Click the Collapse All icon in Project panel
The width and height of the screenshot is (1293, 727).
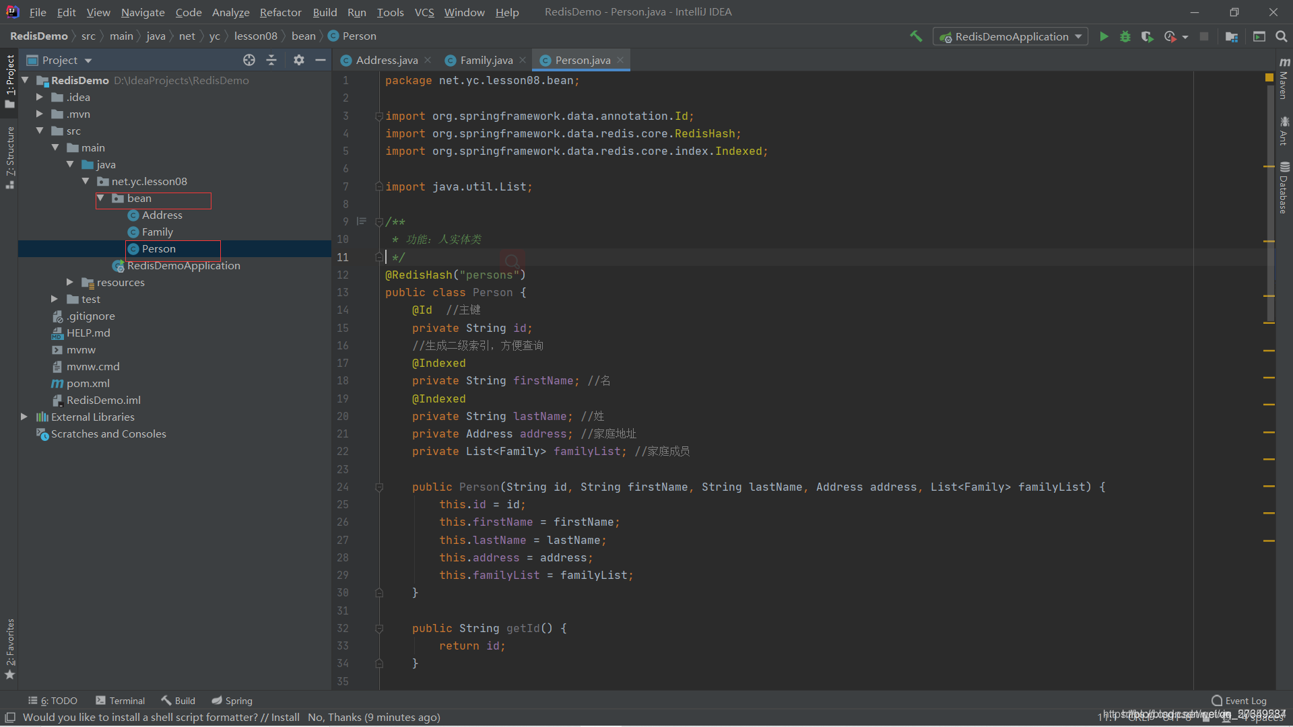pyautogui.click(x=271, y=60)
